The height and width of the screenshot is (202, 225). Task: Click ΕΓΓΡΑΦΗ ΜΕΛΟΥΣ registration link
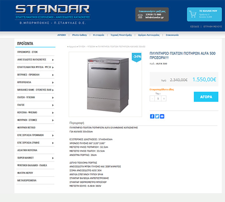pos(212,27)
